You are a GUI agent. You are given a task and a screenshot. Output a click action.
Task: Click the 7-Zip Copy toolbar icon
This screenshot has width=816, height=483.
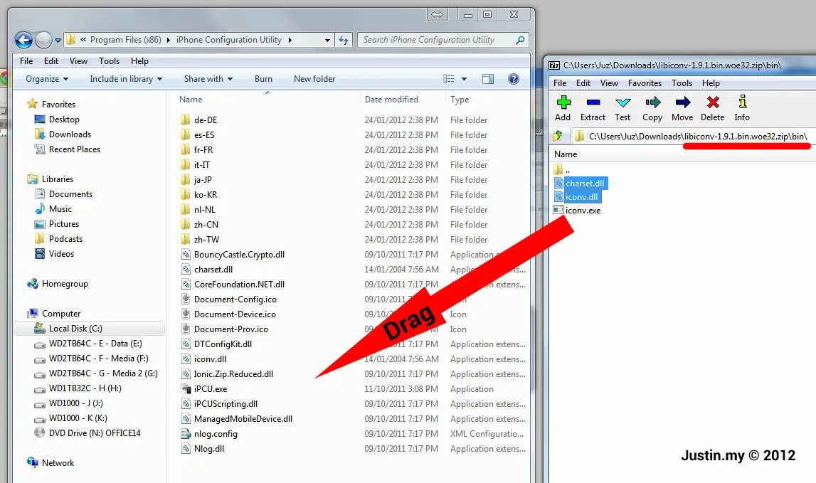point(652,102)
